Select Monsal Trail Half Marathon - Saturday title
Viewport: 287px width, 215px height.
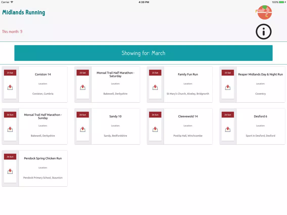115,74
